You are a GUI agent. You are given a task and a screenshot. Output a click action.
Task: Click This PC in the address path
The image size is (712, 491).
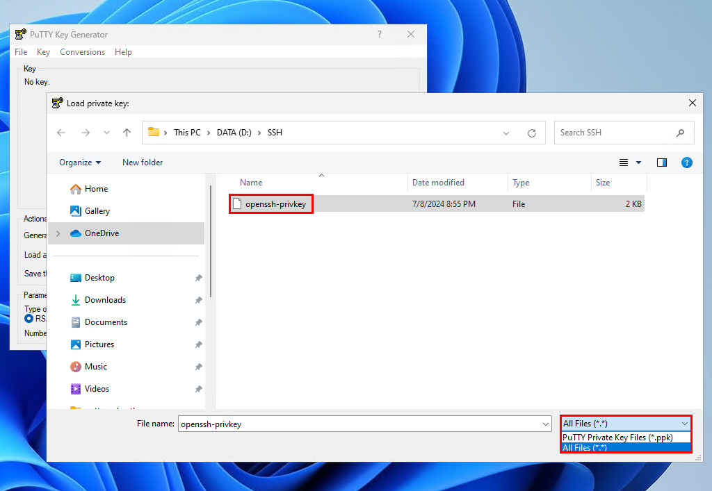point(187,133)
